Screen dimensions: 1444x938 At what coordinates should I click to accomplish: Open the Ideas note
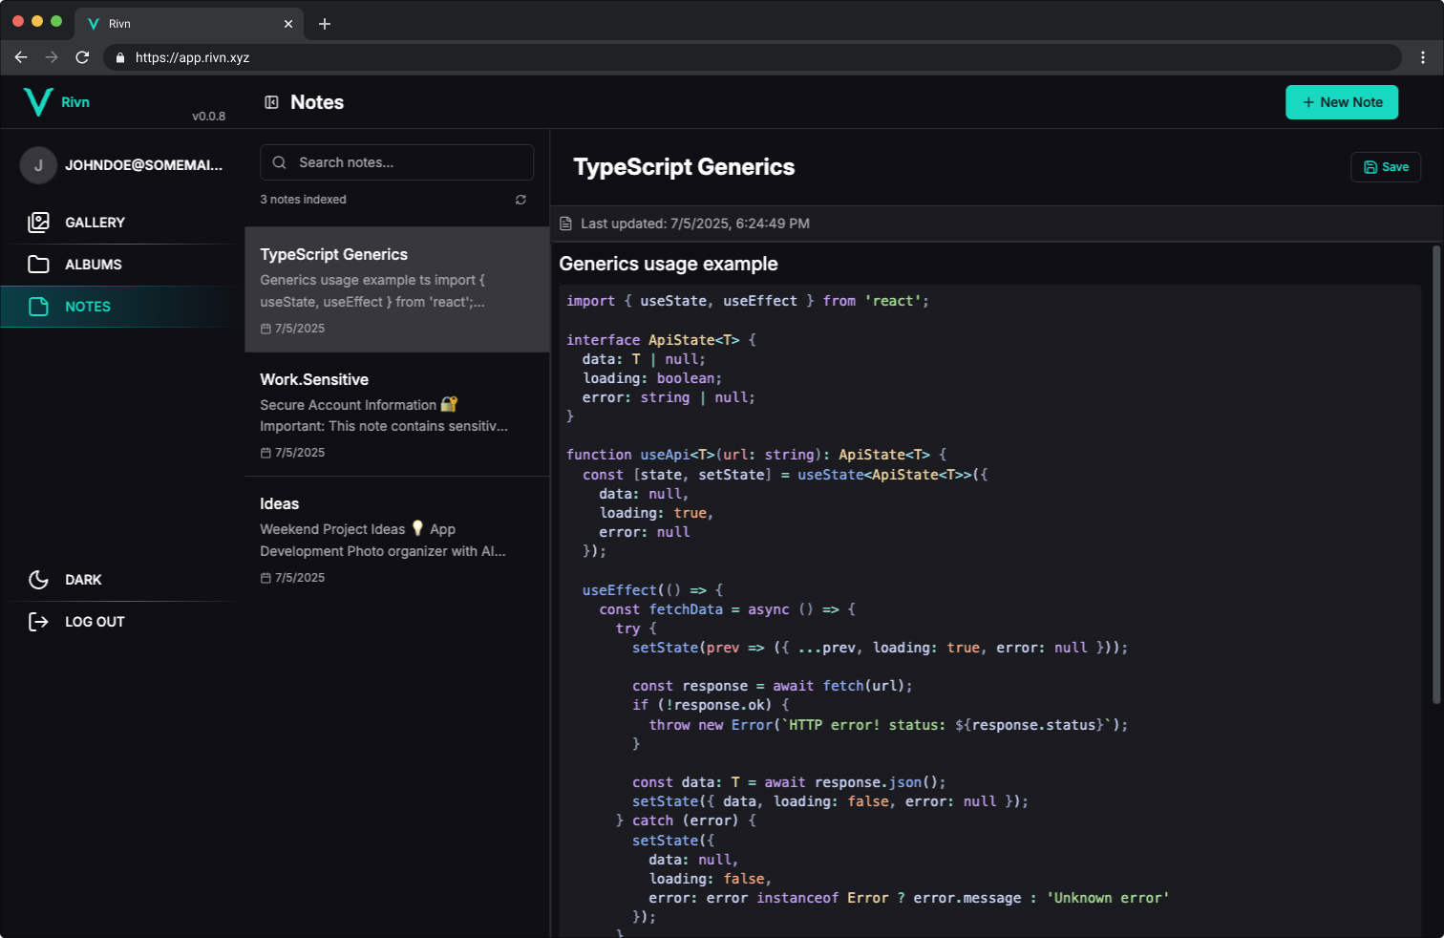tap(396, 540)
